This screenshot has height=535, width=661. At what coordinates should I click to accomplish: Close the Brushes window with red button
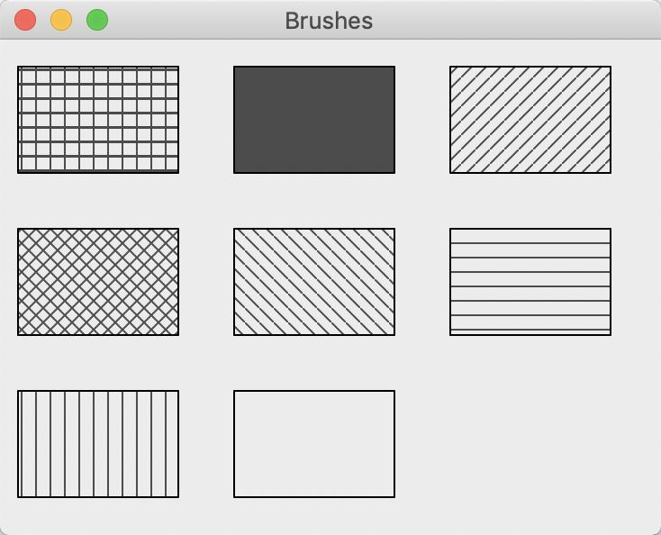tap(25, 20)
